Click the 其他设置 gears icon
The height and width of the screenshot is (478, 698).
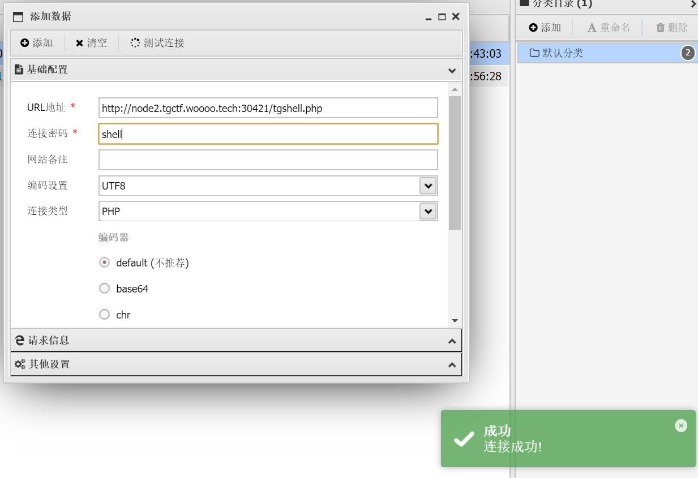click(x=20, y=364)
